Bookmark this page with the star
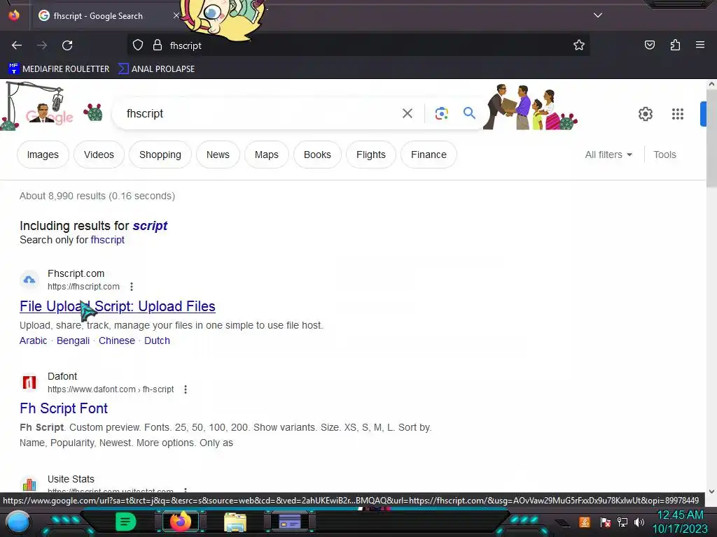 (x=579, y=45)
